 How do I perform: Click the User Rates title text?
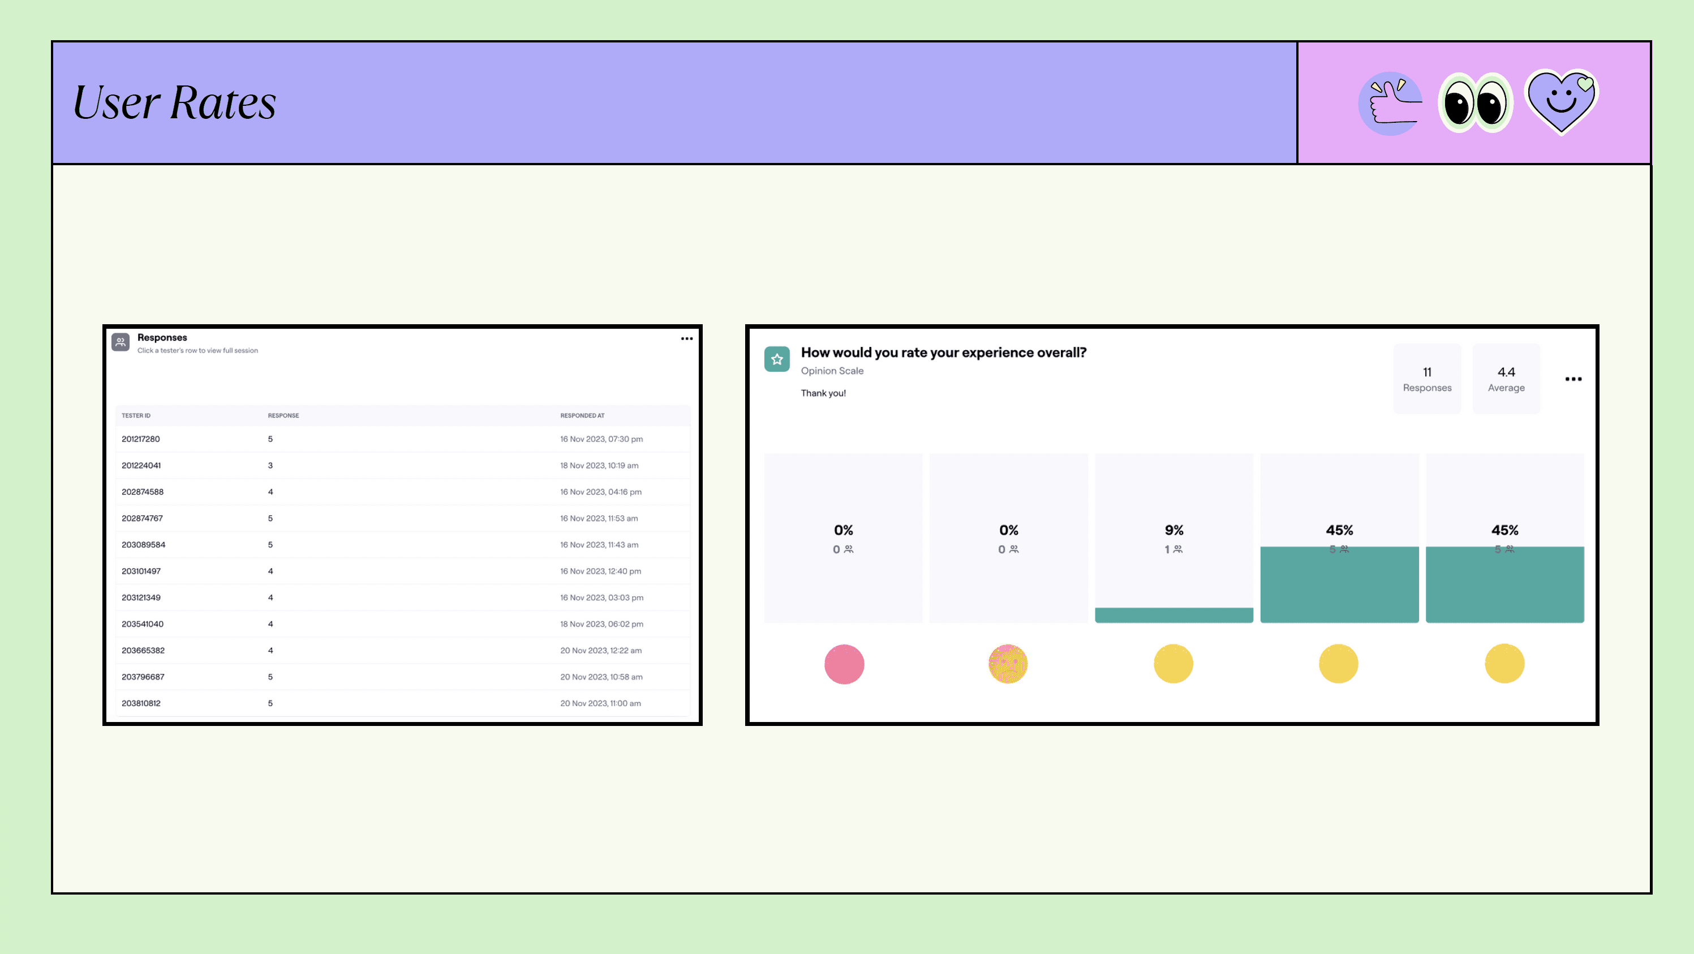point(174,103)
